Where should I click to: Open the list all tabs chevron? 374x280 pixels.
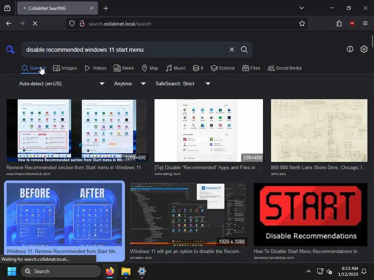[301, 8]
